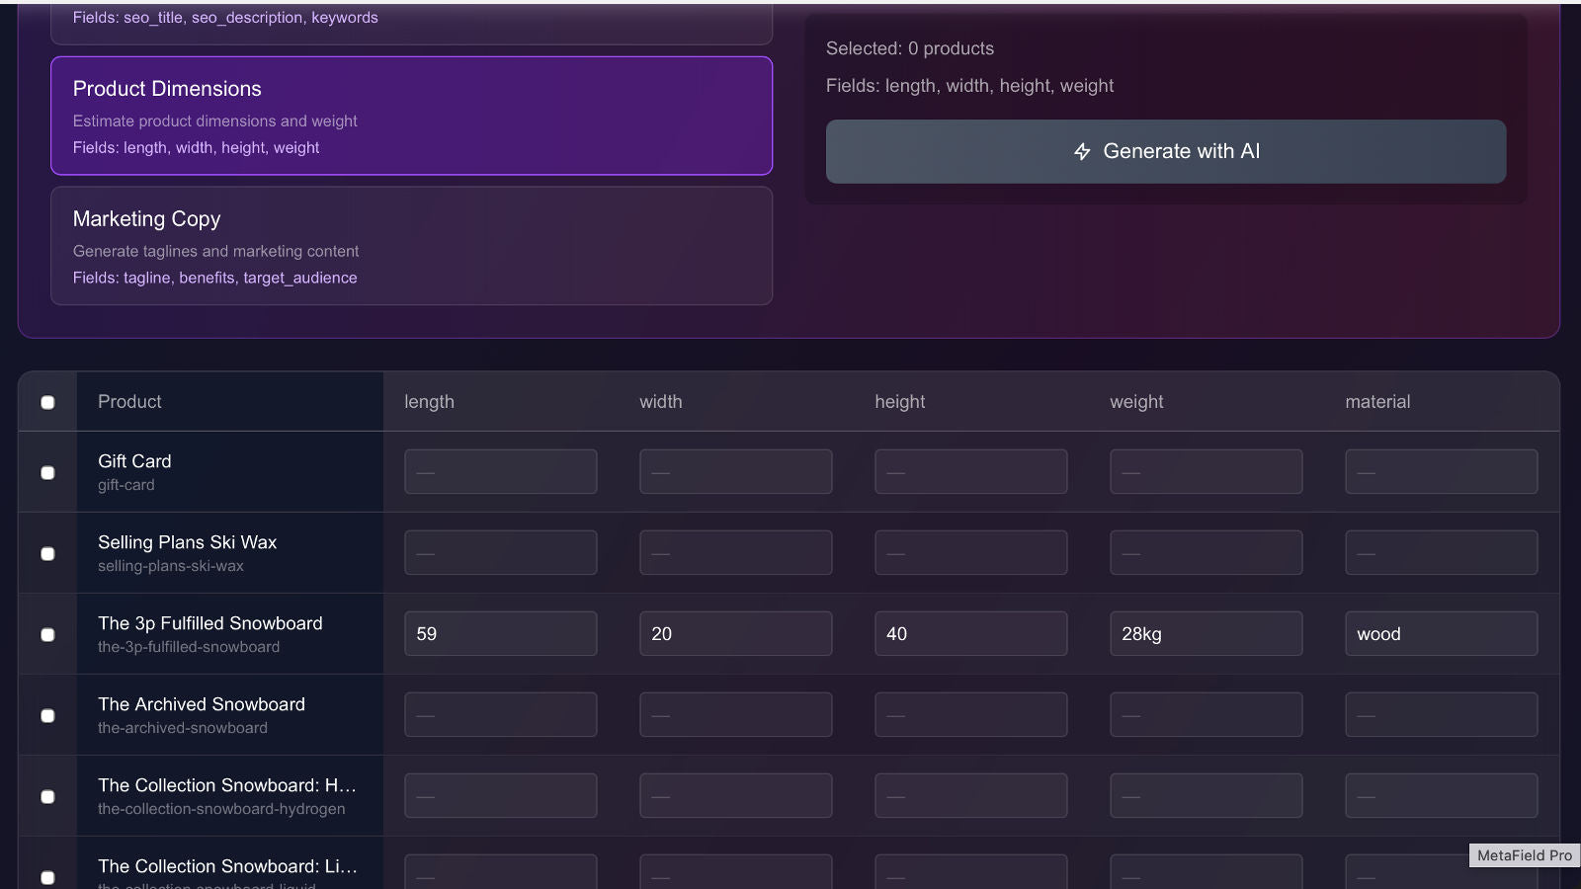Select the Marketing Copy template card
Viewport: 1581px width, 889px height.
411,246
